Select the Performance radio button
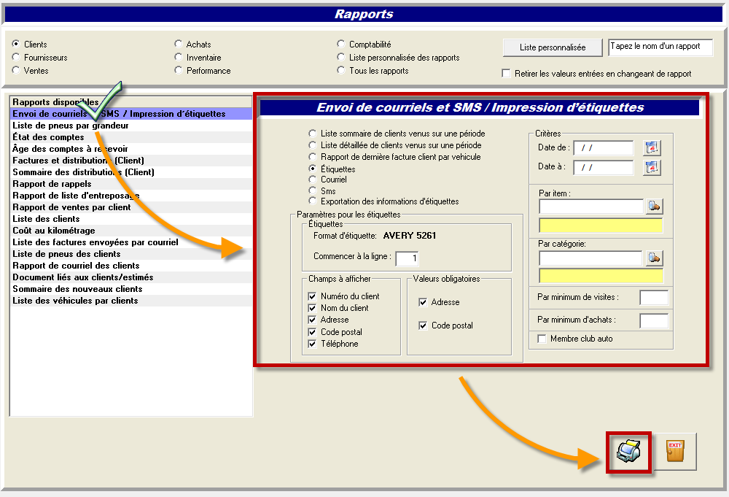The width and height of the screenshot is (729, 497). [178, 70]
